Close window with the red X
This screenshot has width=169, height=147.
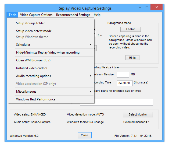[x=156, y=7]
